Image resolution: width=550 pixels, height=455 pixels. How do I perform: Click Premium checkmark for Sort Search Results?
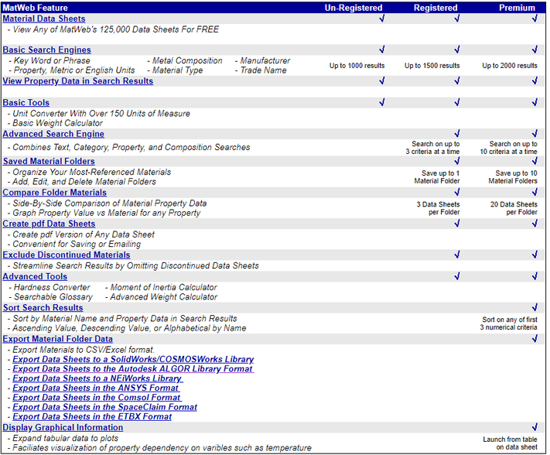(535, 308)
